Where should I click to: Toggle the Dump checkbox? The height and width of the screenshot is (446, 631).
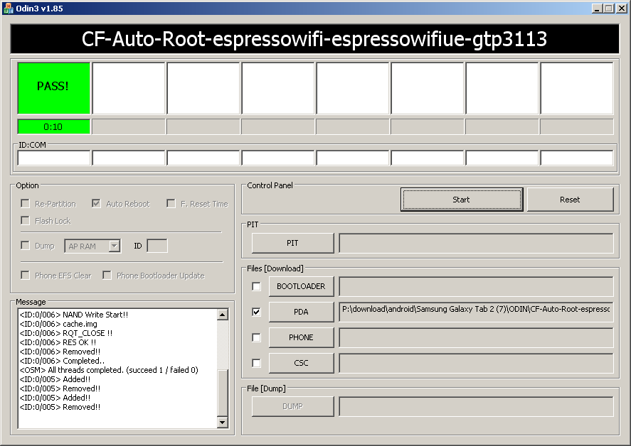(x=25, y=246)
